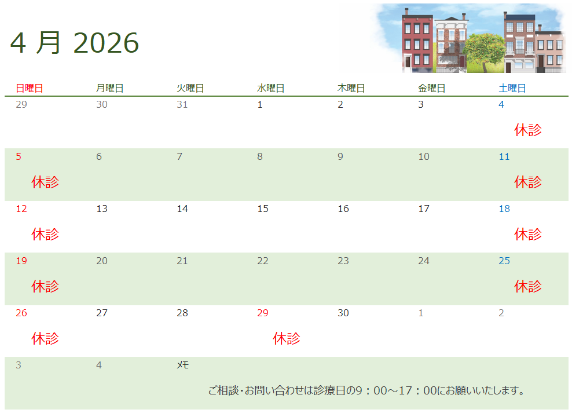Viewport: 572px width, 413px height.
Task: Select the date 10 cell
Action: (424, 157)
